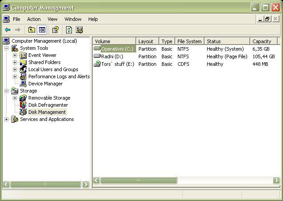Click the Help toolbar icon
The width and height of the screenshot is (283, 201).
tap(55, 30)
